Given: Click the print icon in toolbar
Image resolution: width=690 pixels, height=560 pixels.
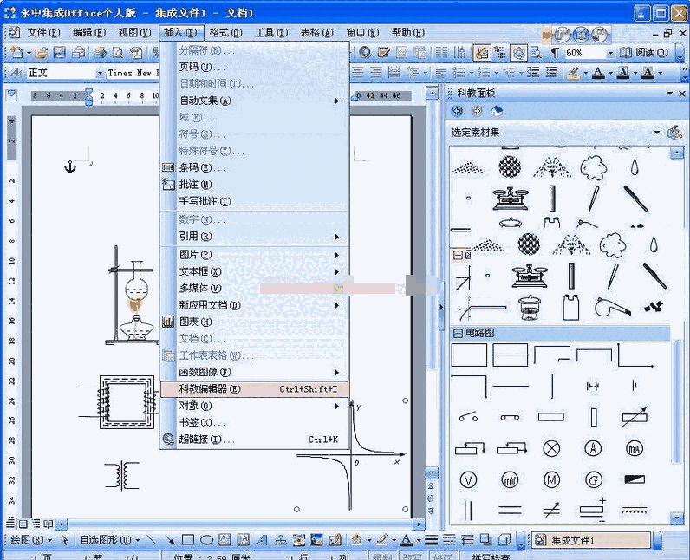Looking at the screenshot, I should click(101, 53).
